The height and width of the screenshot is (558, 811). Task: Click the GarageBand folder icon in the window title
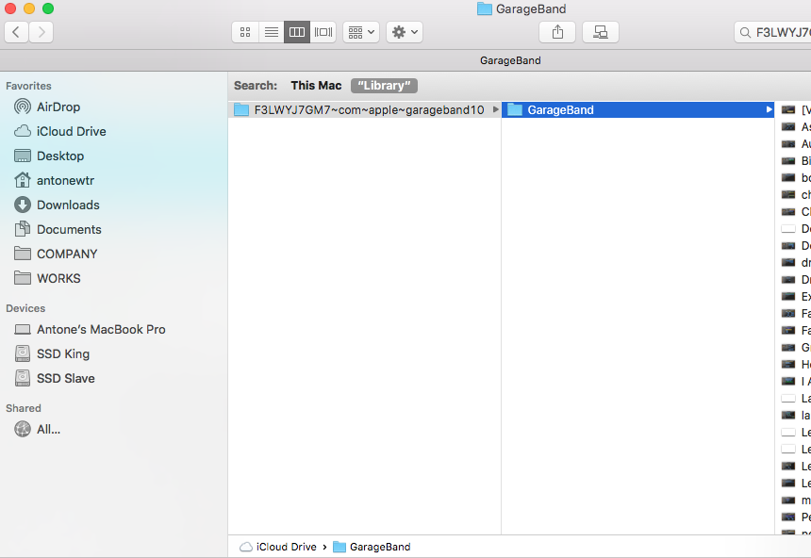[x=484, y=8]
